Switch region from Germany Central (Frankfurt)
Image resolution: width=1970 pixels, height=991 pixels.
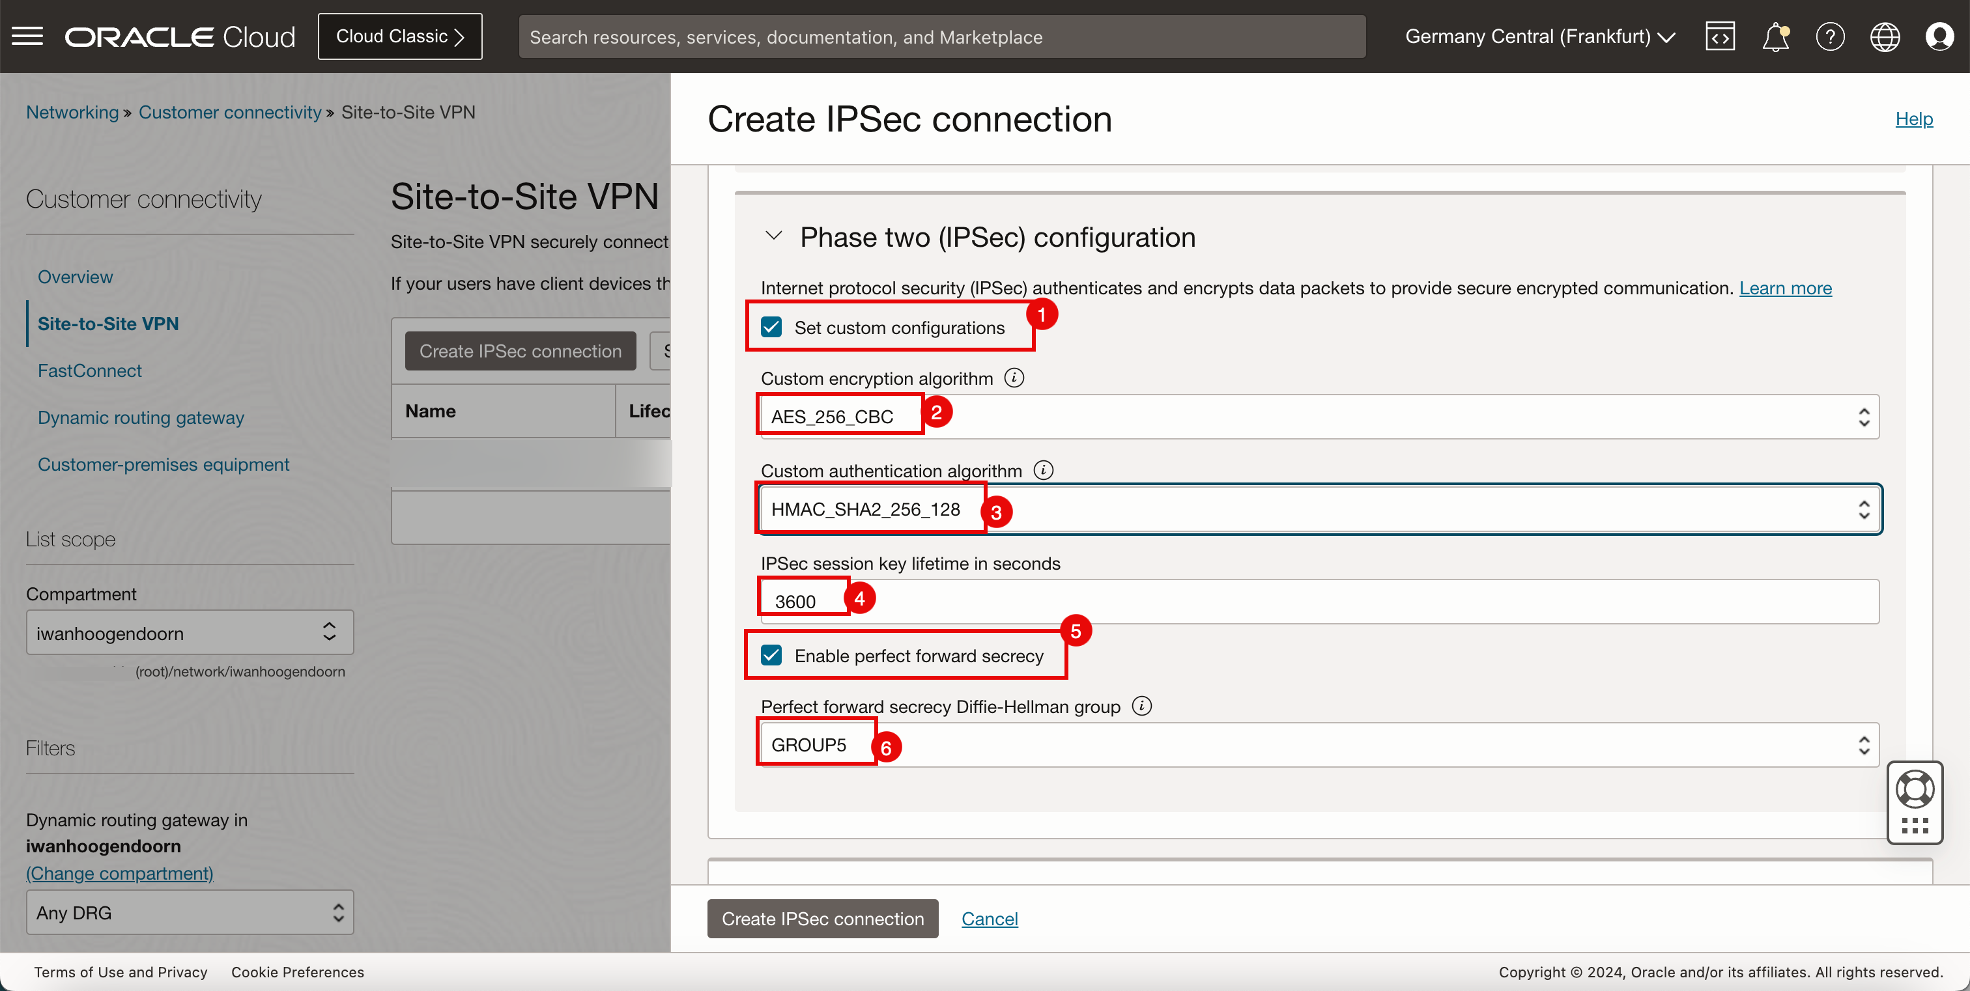coord(1539,36)
